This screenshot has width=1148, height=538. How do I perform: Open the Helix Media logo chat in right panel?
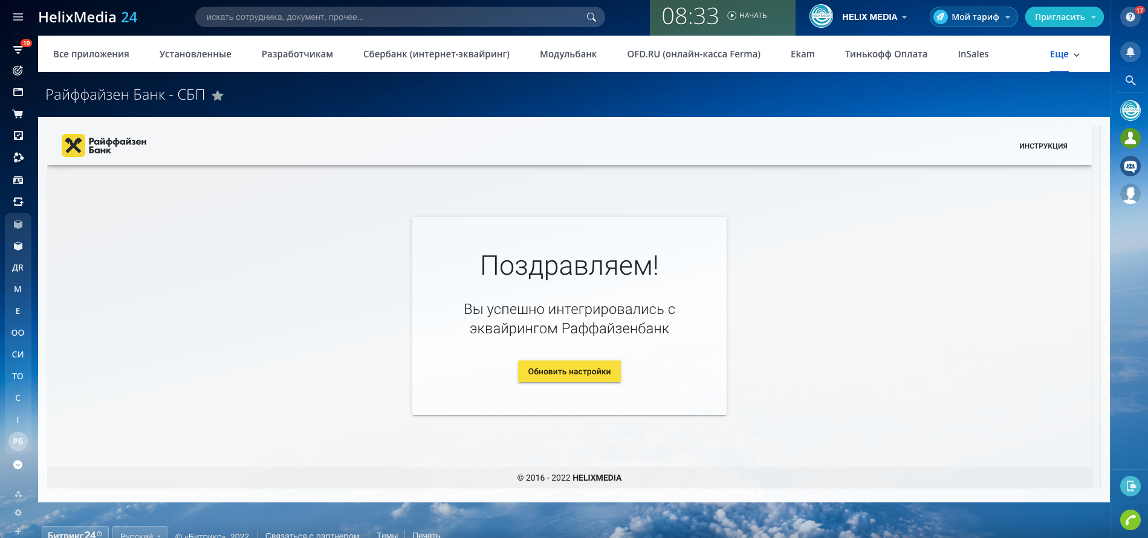tap(1130, 110)
